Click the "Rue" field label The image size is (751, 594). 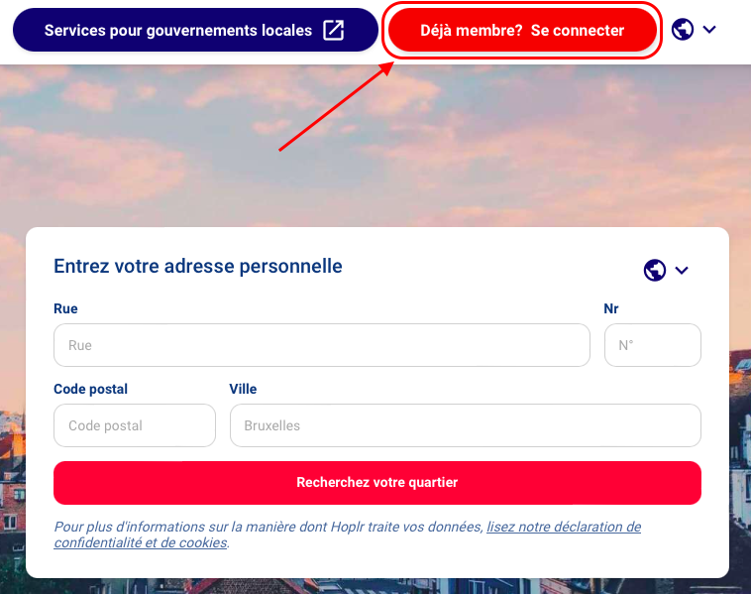pyautogui.click(x=65, y=308)
